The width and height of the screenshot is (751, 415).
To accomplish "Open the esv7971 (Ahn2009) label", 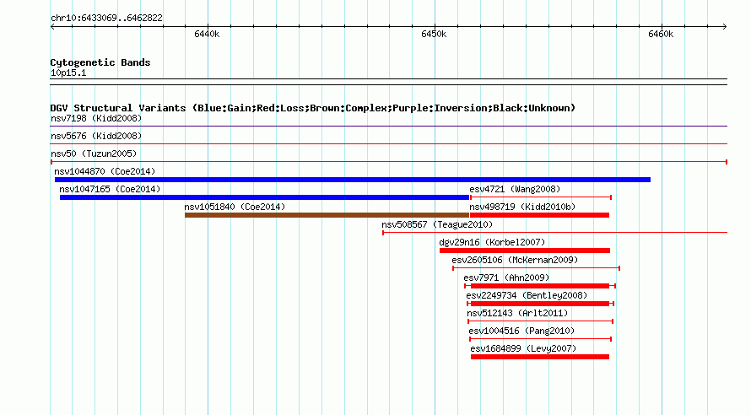I will tap(507, 278).
